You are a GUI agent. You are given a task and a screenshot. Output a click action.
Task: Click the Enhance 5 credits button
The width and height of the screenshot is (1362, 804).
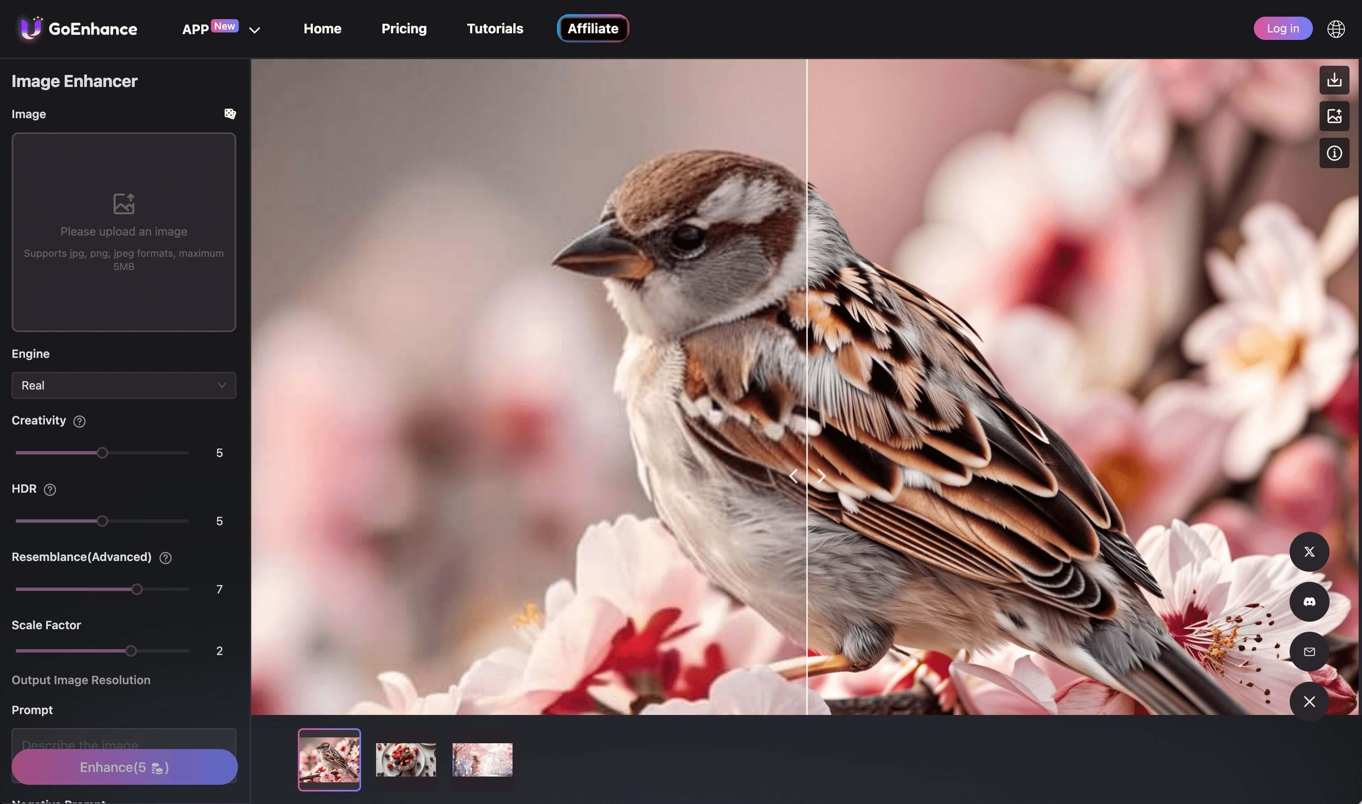tap(124, 767)
